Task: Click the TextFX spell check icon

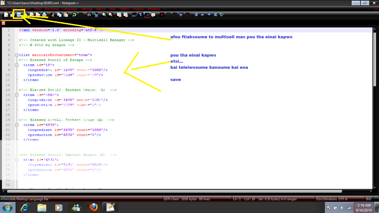Action: click(222, 15)
